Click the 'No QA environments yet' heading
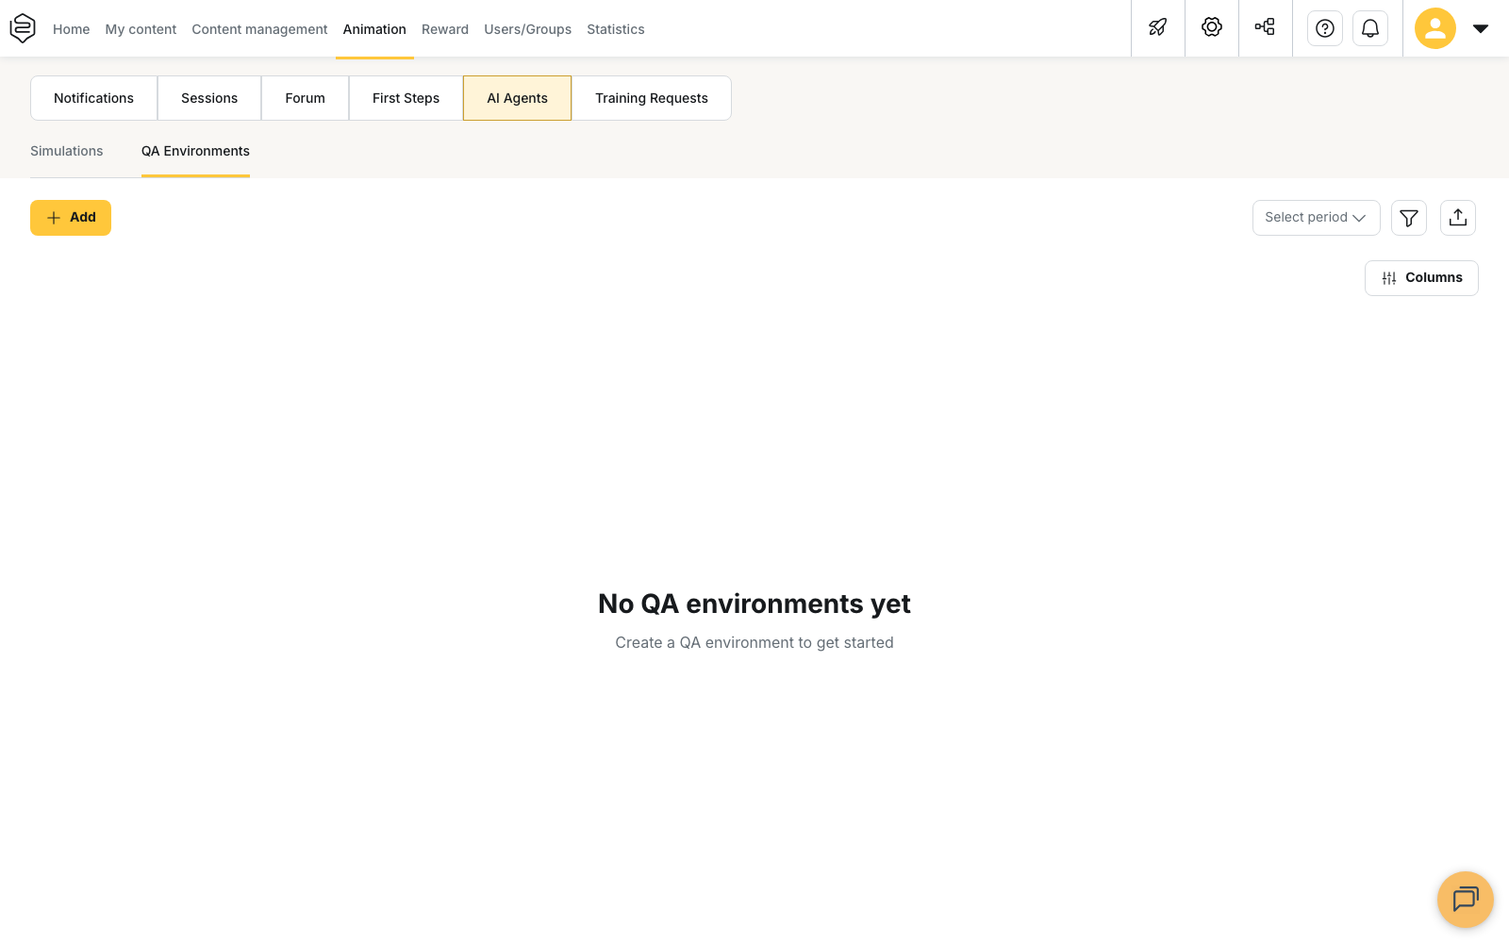This screenshot has width=1509, height=943. pos(754,604)
